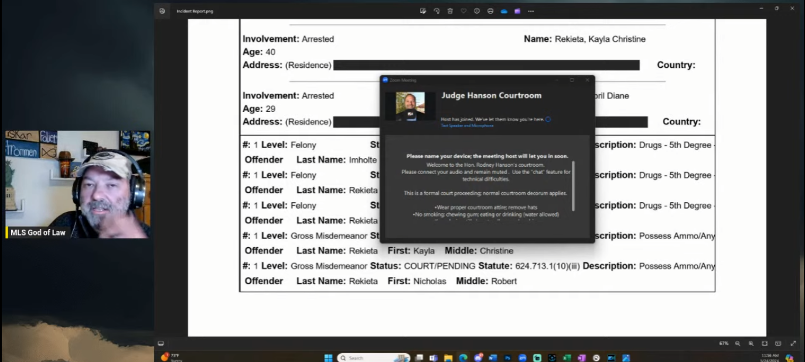Click the blue OneDrive cloud icon in Photos toolbar
The image size is (805, 362).
504,11
